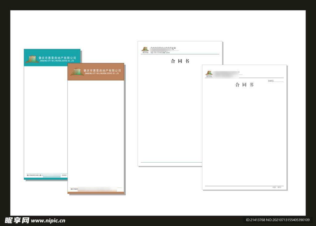The width and height of the screenshot is (316, 226).
Task: Click 合同书 title on the back contract page
Action: (180, 61)
